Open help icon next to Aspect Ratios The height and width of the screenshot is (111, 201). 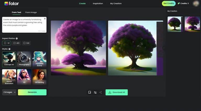coord(17,38)
